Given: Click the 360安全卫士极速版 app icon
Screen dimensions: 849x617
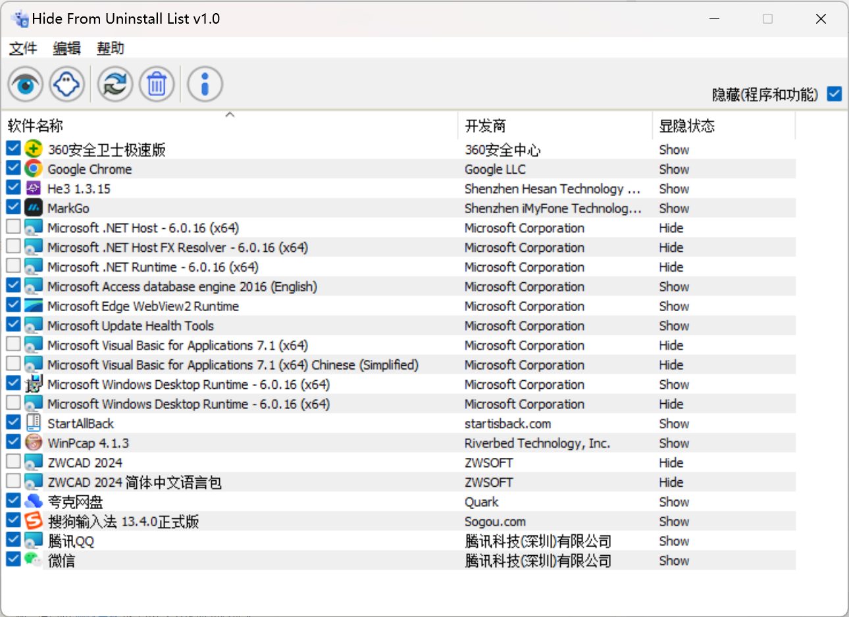Looking at the screenshot, I should pyautogui.click(x=34, y=149).
